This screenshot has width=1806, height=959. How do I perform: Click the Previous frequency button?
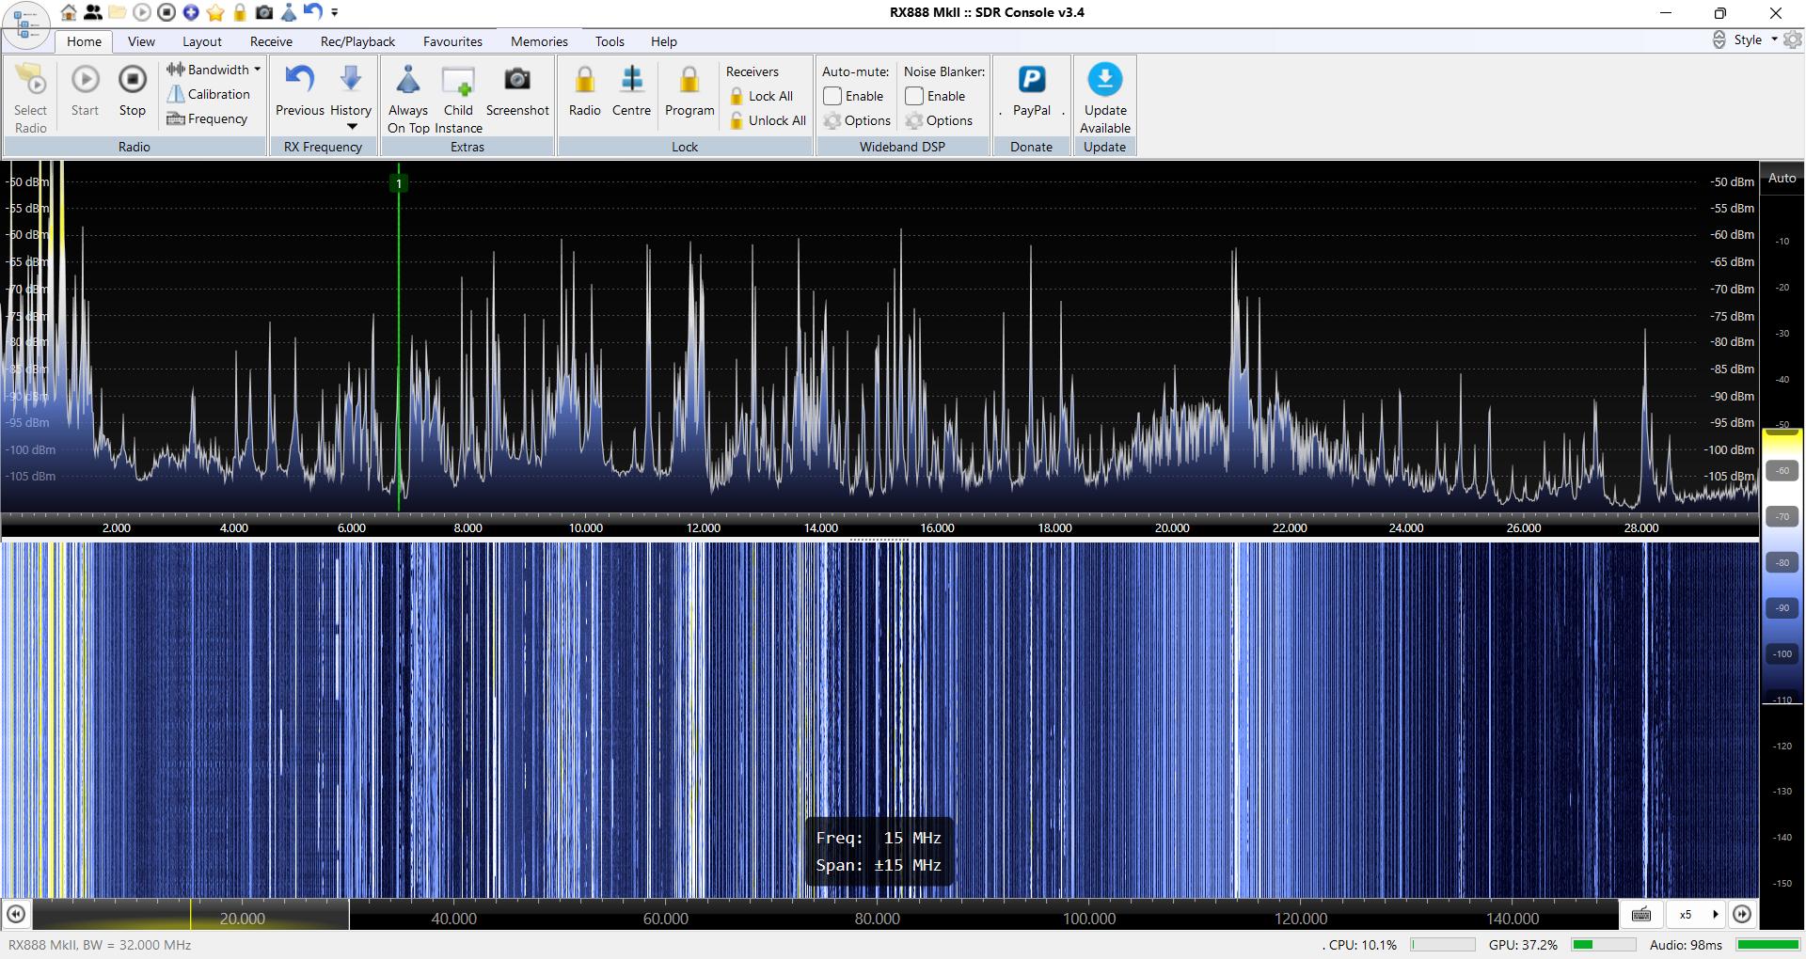[x=300, y=91]
